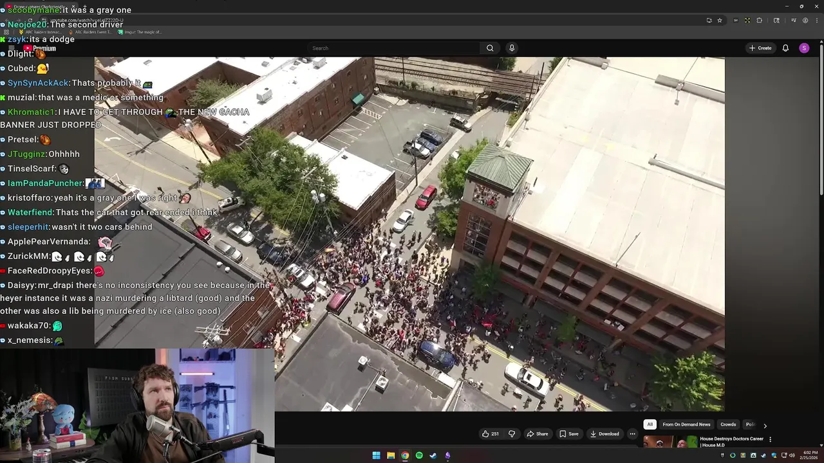
Task: Open options menu for House M.D video
Action: coord(770,440)
